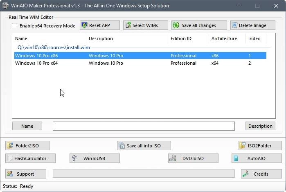Minimize the WinAIO Maker window

click(239, 6)
